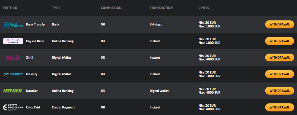Select the Bank Transfer method name text
The image size is (297, 115).
(x=36, y=24)
